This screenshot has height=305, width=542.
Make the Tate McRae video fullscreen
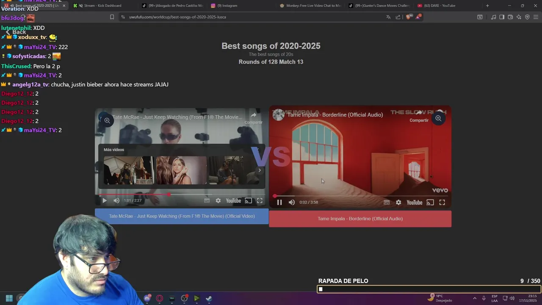[260, 201]
